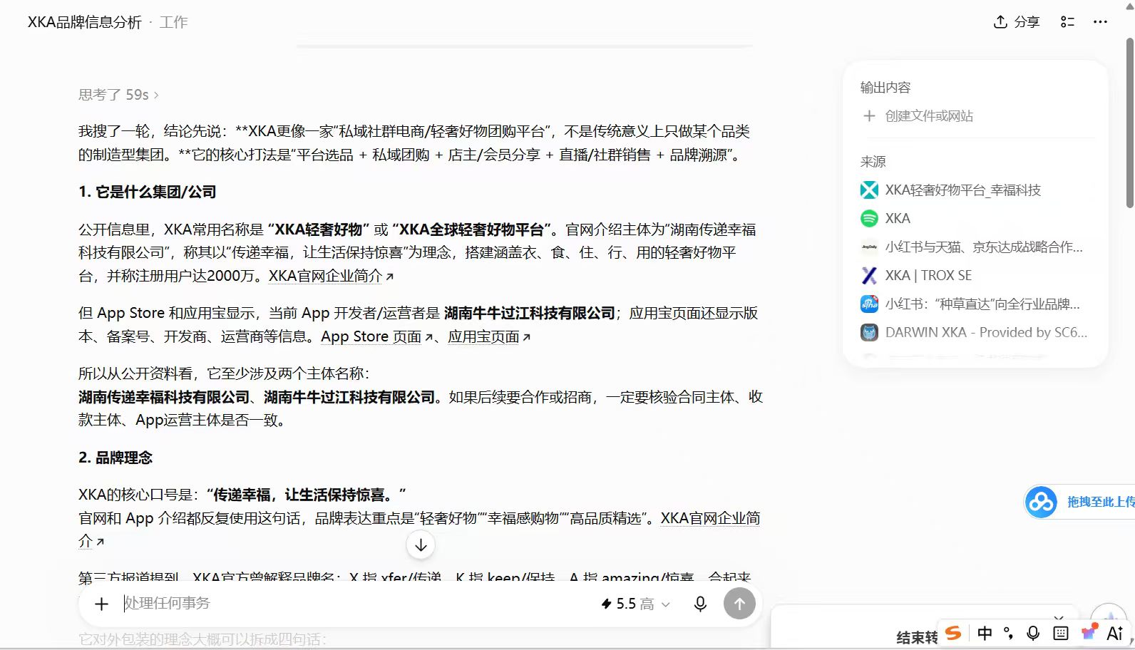Open source XKA轻奢好物平台_幸福科技

[963, 190]
